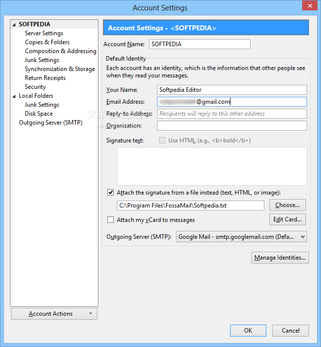
Task: Open Junk Settings under SOFTPEDIA
Action: (42, 60)
